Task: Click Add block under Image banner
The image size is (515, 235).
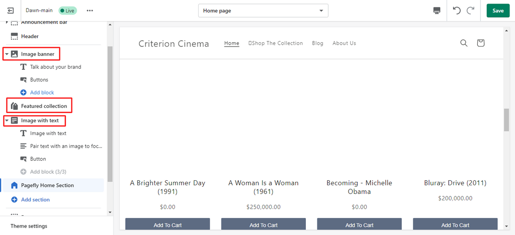Action: (x=42, y=92)
